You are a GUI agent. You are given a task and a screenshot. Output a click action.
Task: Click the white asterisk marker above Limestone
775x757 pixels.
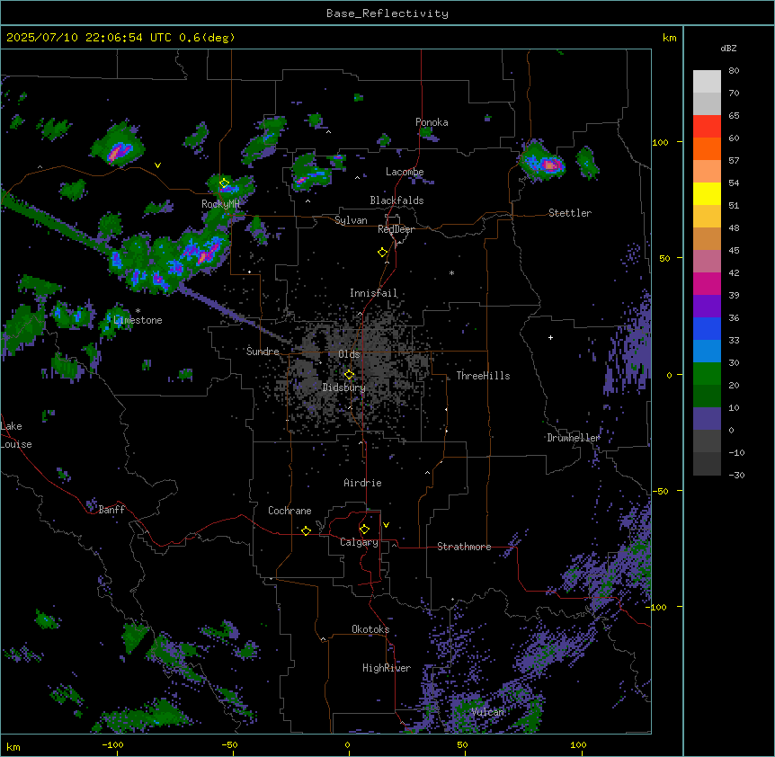pos(138,311)
